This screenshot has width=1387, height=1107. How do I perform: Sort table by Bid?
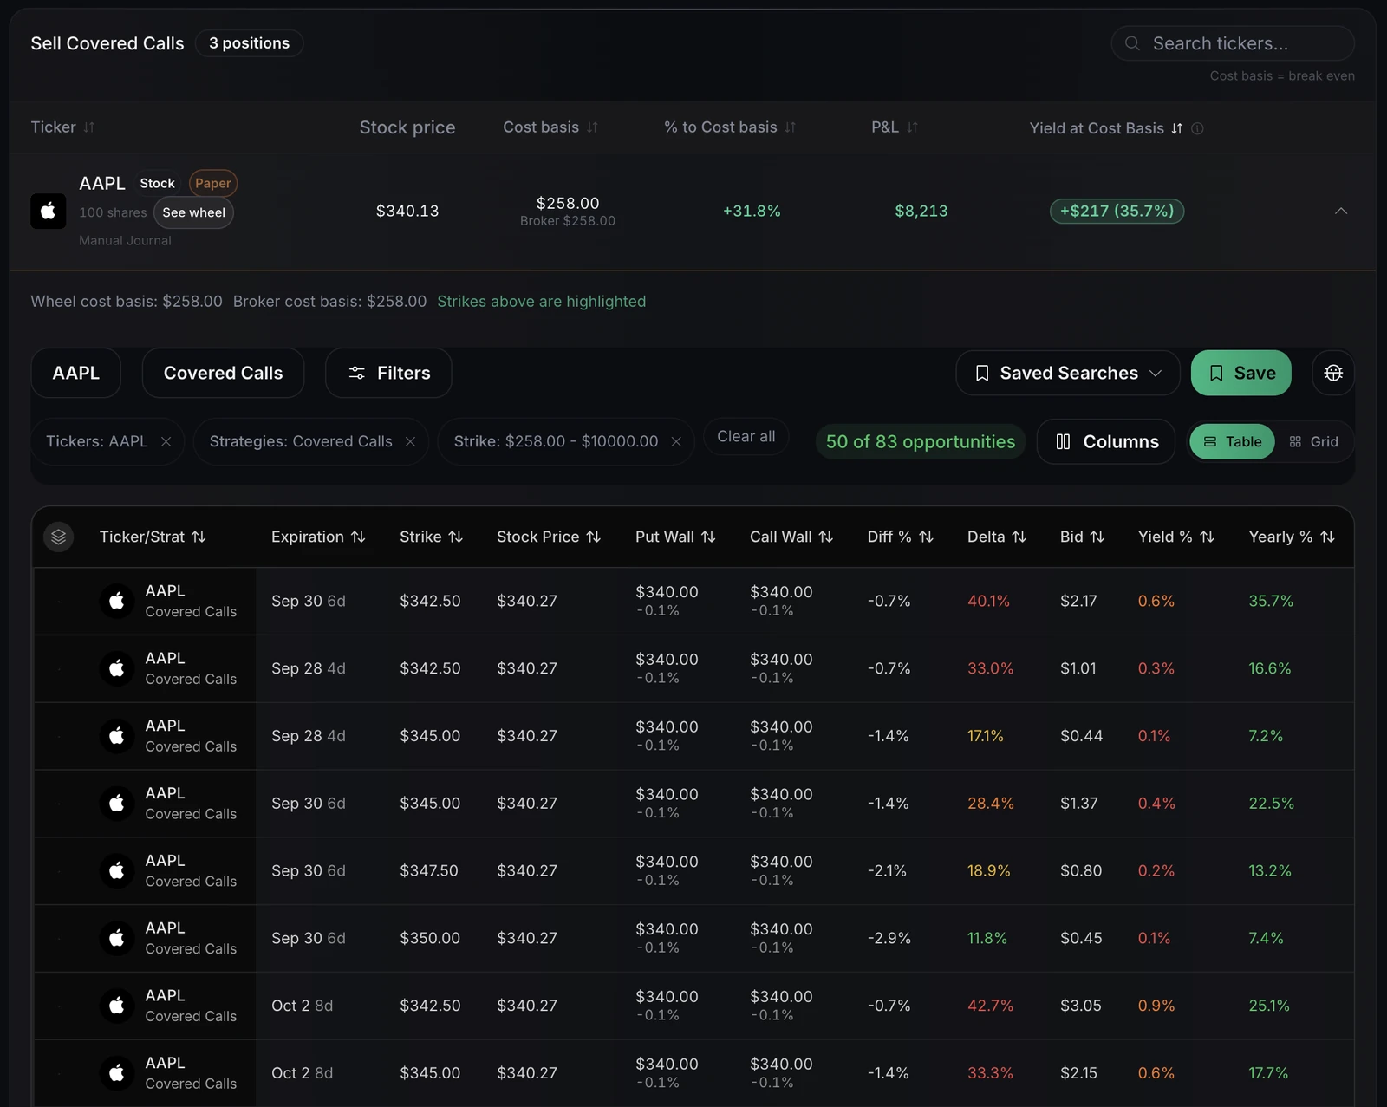pyautogui.click(x=1082, y=537)
